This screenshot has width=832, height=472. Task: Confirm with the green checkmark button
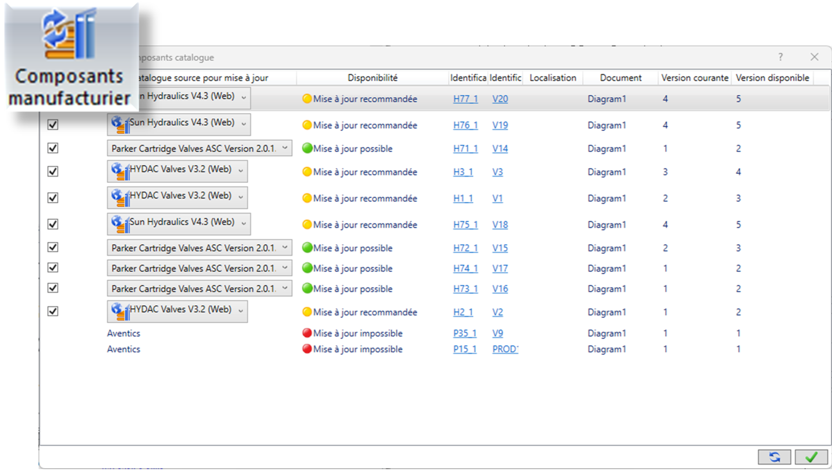pos(811,457)
